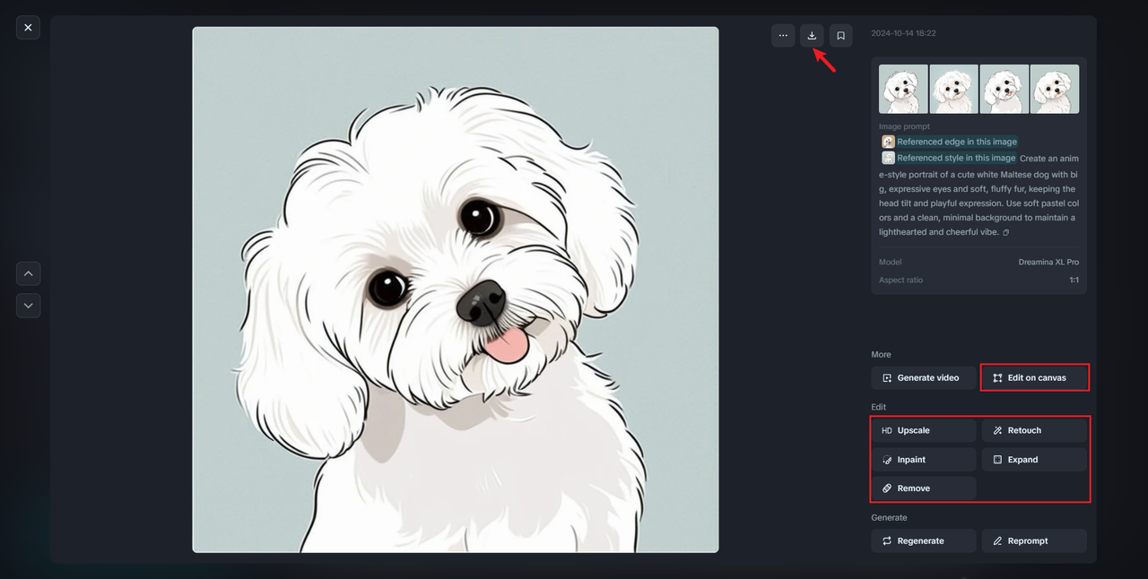
Task: Close the image preview with X icon
Action: [28, 28]
